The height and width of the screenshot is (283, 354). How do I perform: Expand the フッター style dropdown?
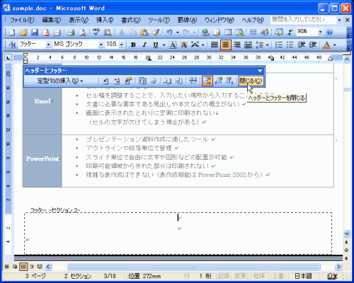pyautogui.click(x=48, y=45)
